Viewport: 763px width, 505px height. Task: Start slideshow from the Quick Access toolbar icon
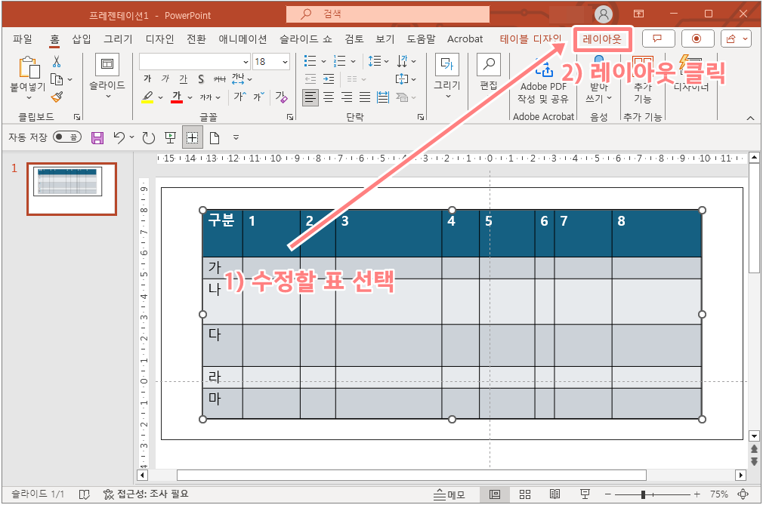[170, 138]
